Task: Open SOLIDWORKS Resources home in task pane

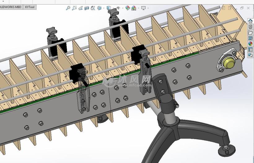Action: point(250,21)
